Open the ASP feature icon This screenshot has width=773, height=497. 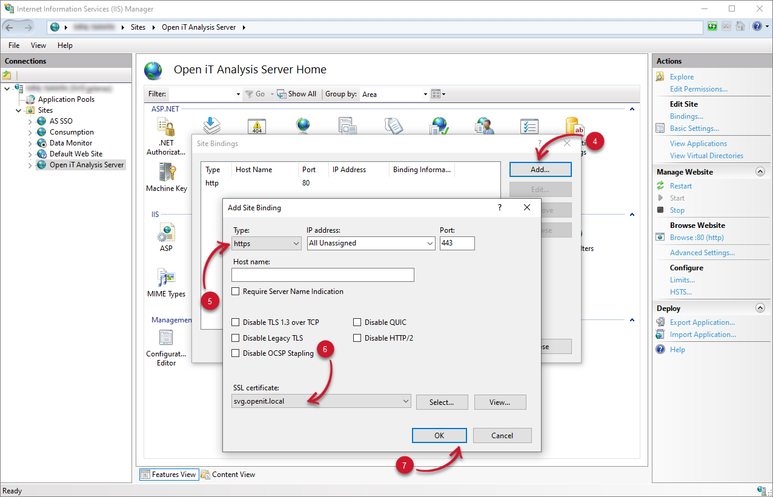[166, 233]
